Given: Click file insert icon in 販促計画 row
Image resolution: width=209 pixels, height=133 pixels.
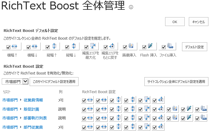Looking at the screenshot, I should [204, 108].
